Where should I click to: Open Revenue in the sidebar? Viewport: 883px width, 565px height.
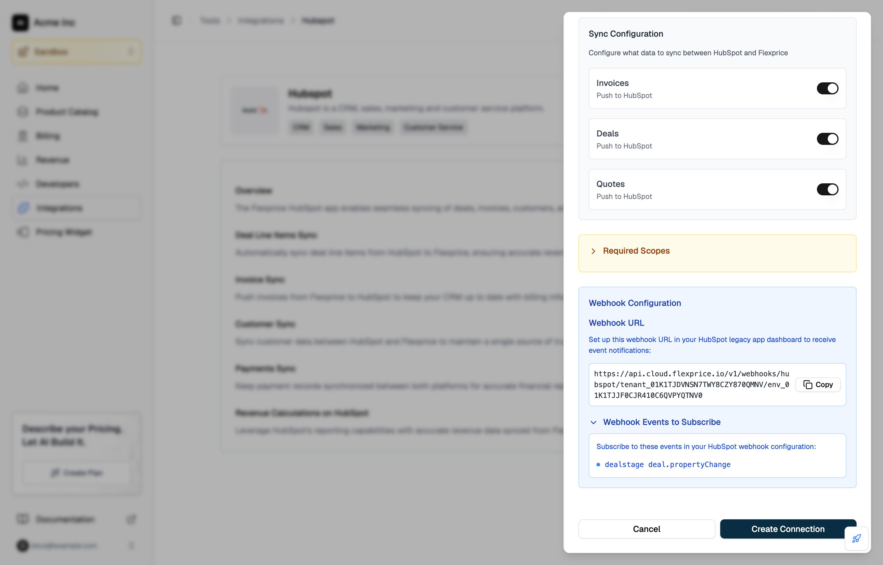[76, 160]
